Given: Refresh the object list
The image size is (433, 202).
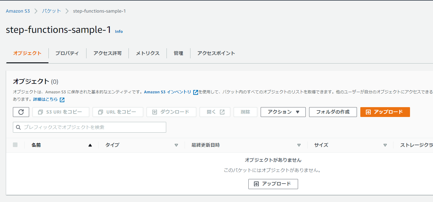Looking at the screenshot, I should click(21, 112).
